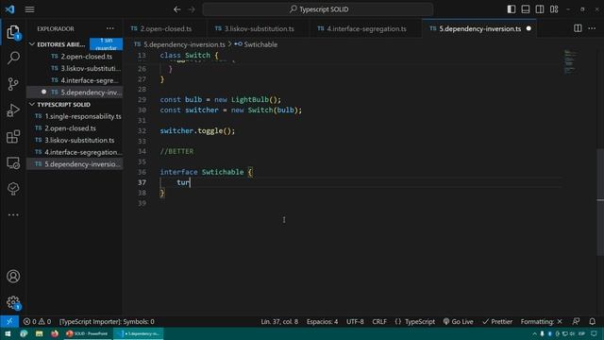Select 5.dependency-inversio file in folder tree

[x=75, y=164]
